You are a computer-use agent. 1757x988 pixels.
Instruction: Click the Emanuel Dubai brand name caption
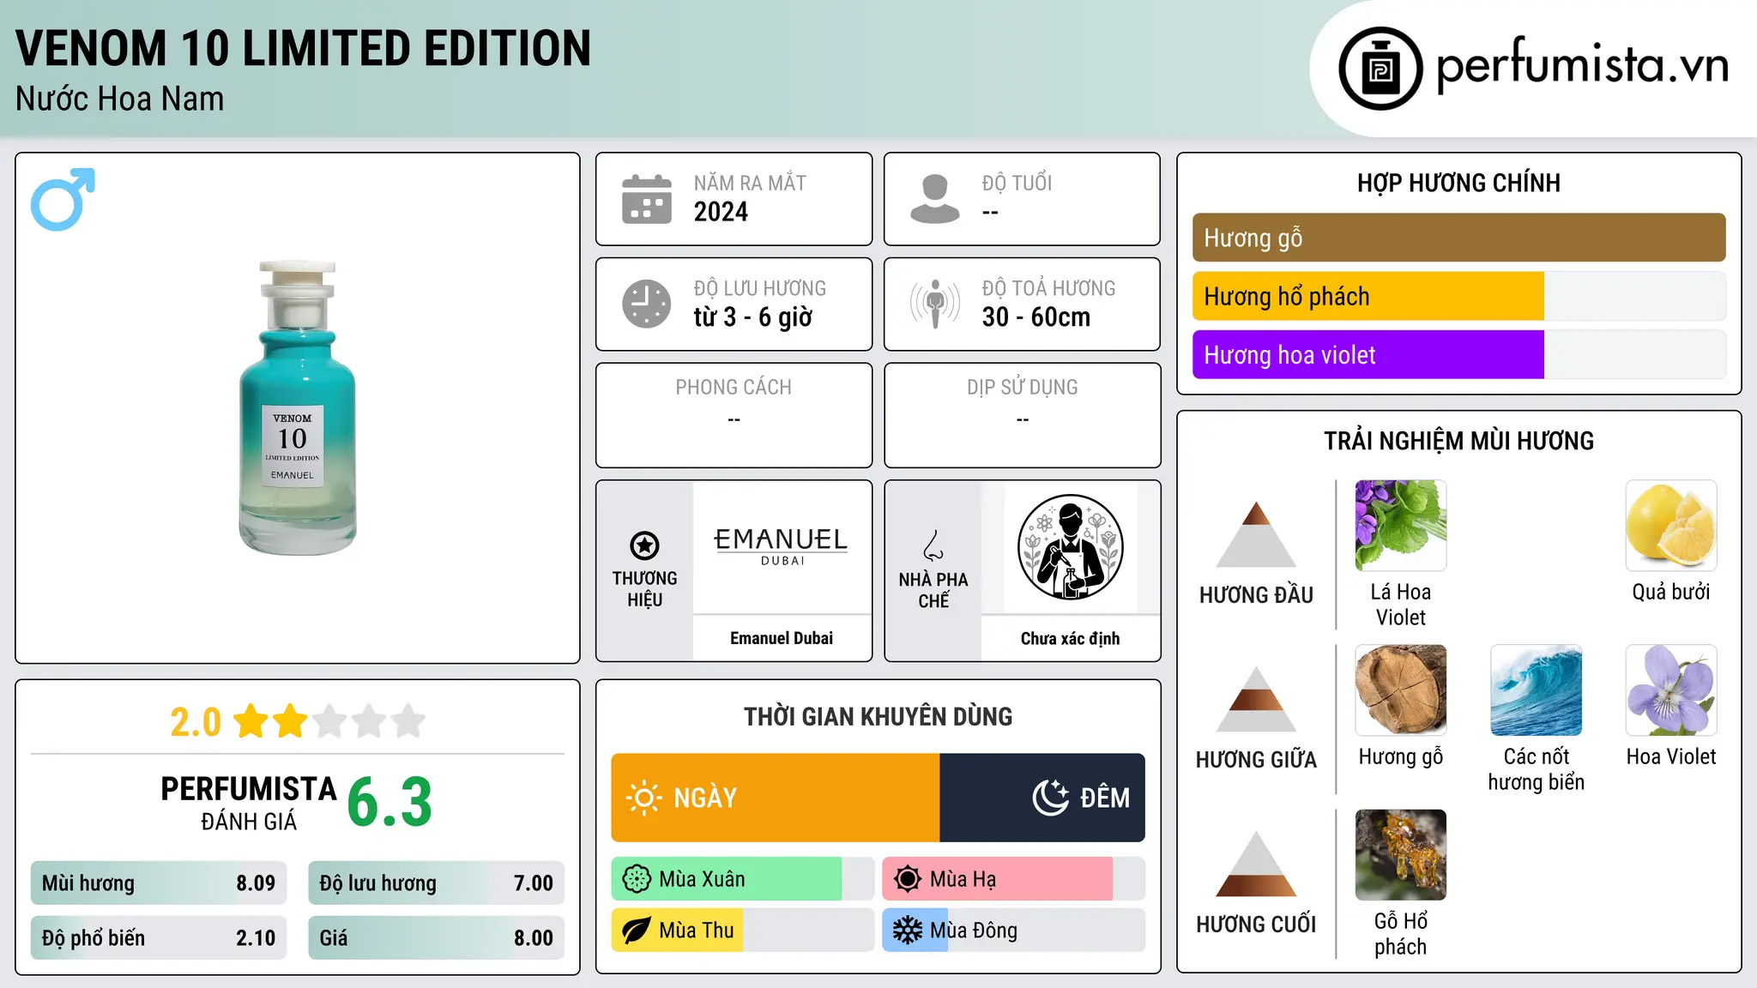[x=782, y=638]
